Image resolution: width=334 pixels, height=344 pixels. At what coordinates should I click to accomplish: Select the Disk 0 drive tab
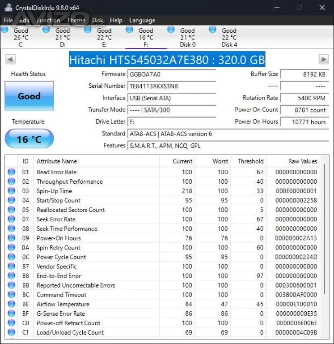[188, 38]
